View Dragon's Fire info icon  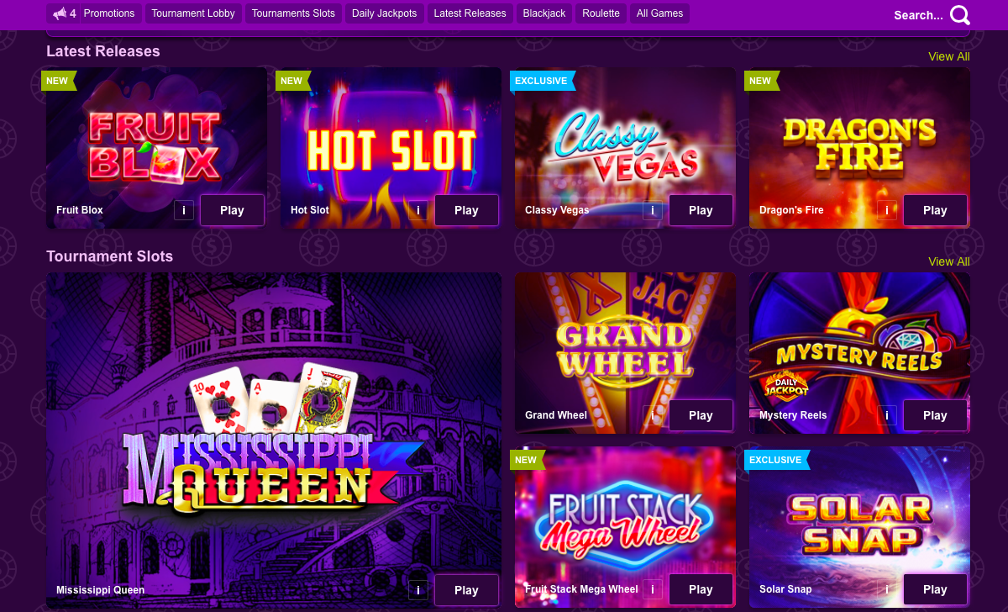tap(887, 210)
